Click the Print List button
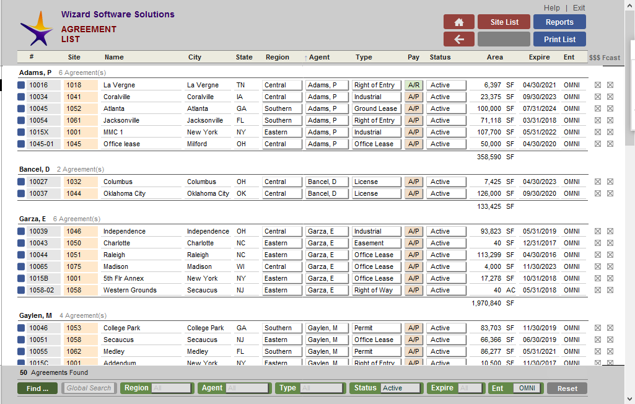This screenshot has height=404, width=635. (x=559, y=39)
